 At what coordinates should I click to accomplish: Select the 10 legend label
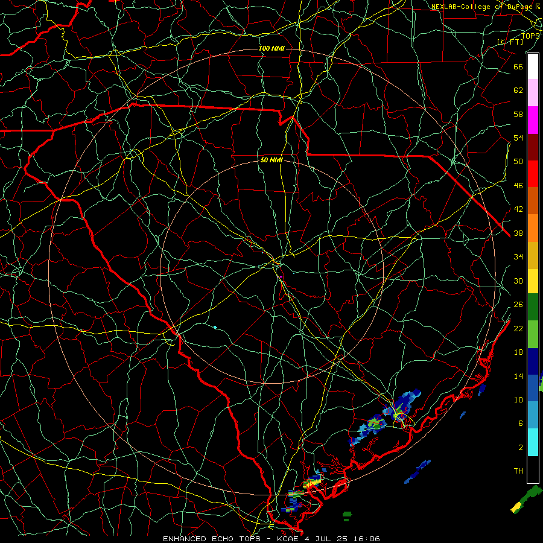tap(518, 399)
